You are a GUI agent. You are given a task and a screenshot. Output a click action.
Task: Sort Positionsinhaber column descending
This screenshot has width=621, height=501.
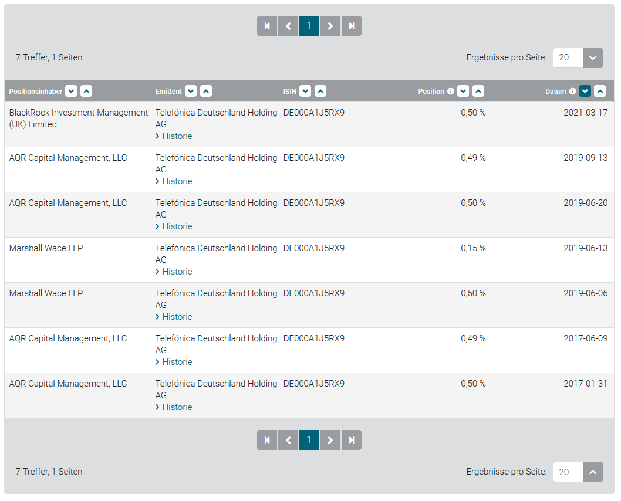pyautogui.click(x=71, y=92)
